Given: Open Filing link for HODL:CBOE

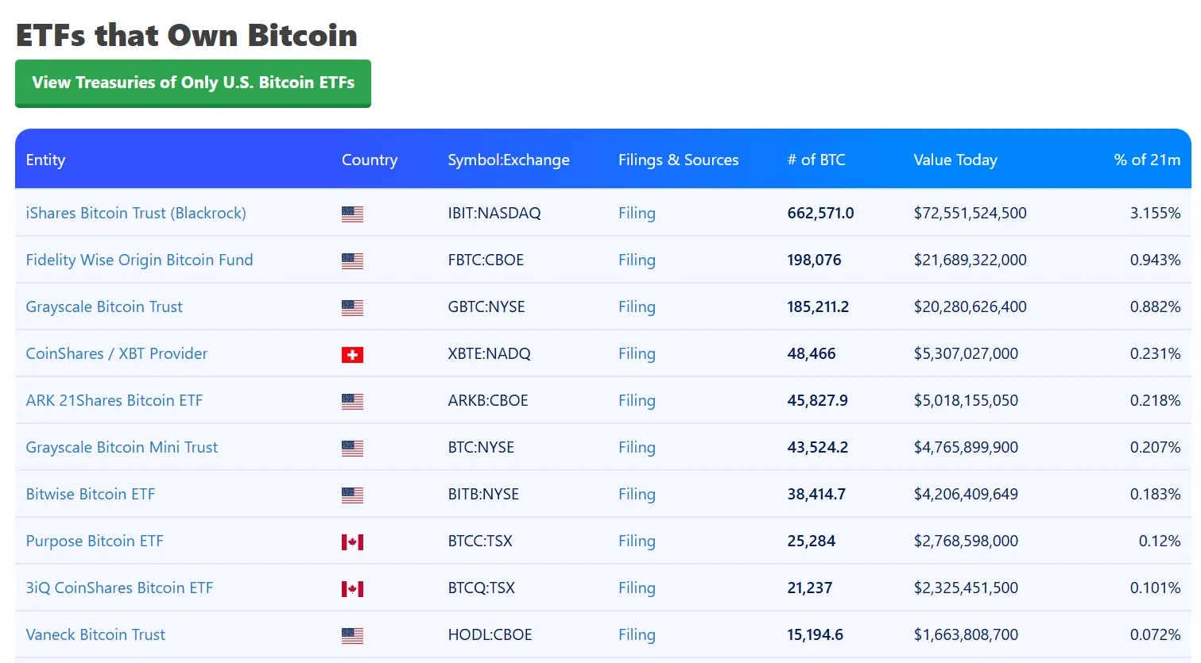Looking at the screenshot, I should tap(637, 634).
